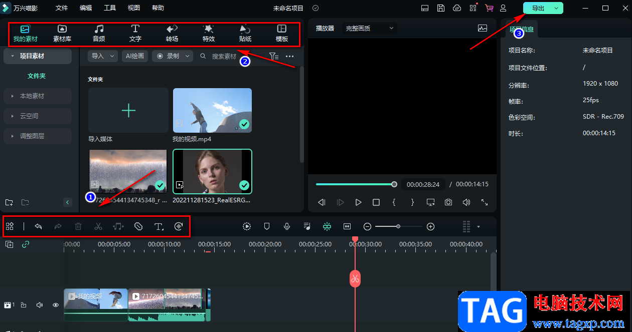Click the 导入媒体 plus tile
632x332 pixels.
coord(128,110)
